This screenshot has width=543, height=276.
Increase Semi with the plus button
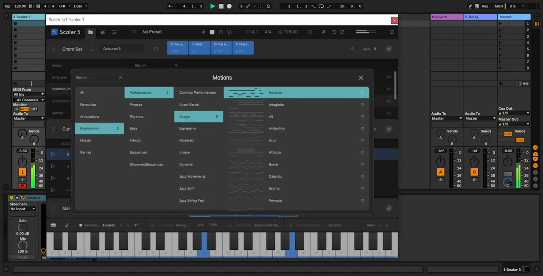[x=387, y=225]
